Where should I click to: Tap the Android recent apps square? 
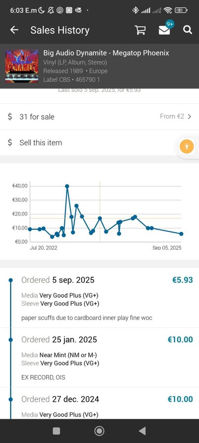(57, 431)
